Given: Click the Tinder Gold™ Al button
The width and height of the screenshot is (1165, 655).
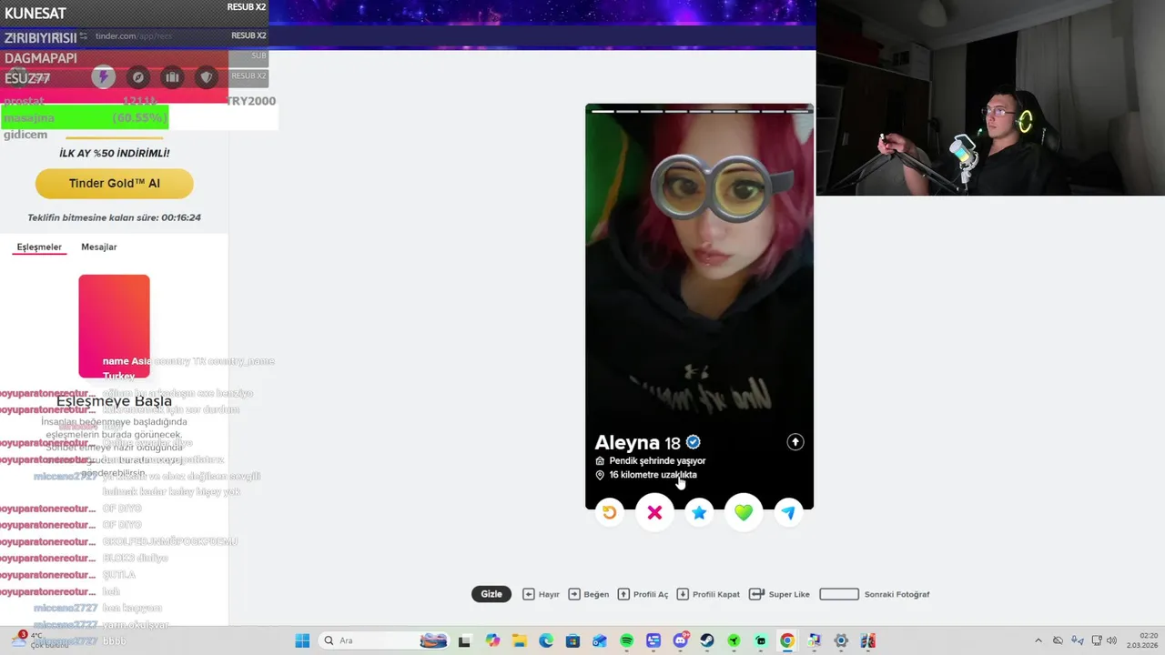Looking at the screenshot, I should click(x=115, y=183).
